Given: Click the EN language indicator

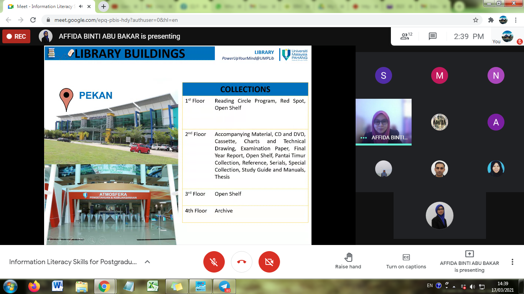Looking at the screenshot, I should point(430,286).
